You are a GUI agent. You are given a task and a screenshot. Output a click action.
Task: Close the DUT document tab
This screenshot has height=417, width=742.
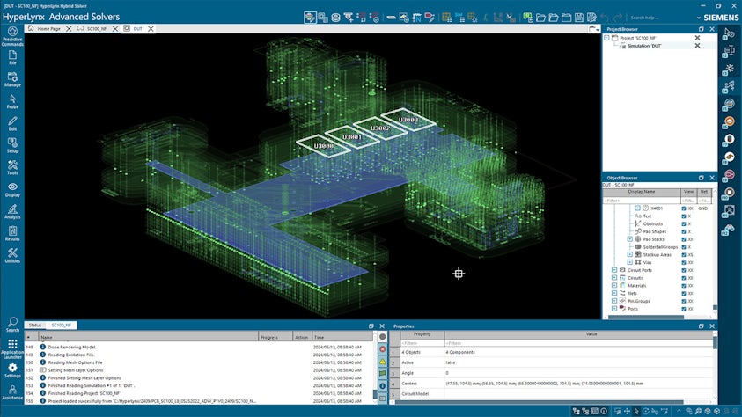(151, 29)
